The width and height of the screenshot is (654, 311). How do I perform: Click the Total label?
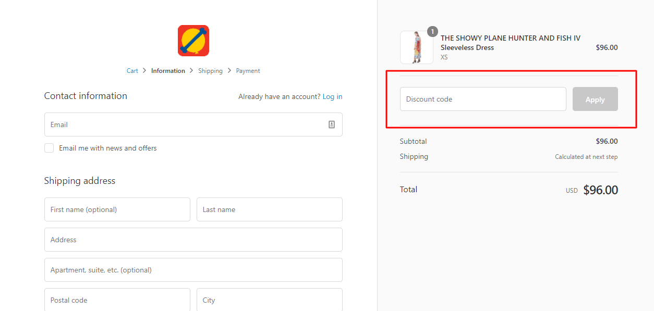408,190
